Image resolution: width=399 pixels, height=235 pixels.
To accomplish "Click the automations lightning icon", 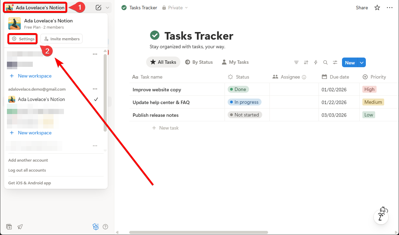I will point(315,62).
